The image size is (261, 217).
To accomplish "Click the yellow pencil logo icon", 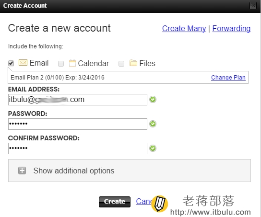I will (159, 204).
